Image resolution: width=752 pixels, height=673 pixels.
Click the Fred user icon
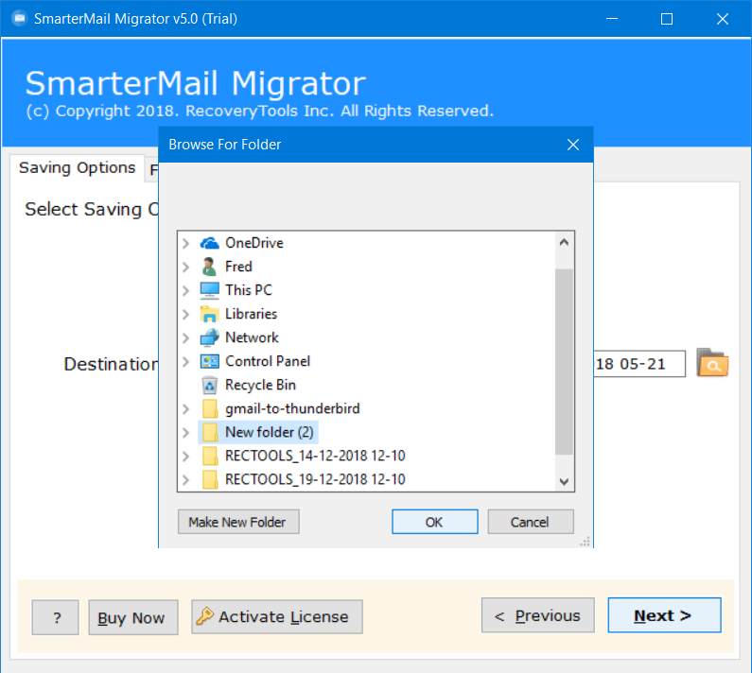pos(209,267)
